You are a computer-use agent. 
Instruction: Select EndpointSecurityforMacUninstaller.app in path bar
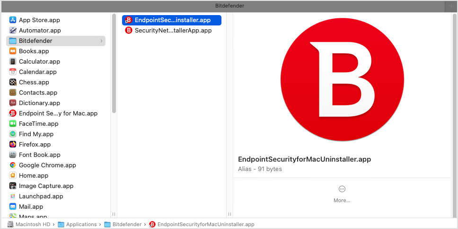(x=206, y=224)
